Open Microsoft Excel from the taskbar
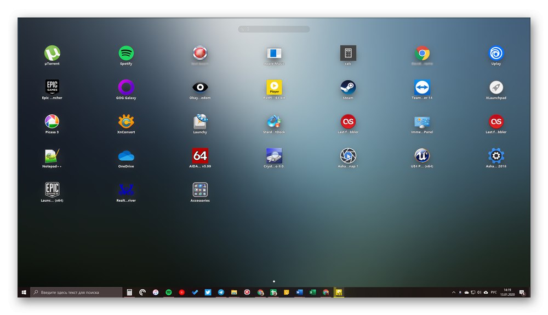548x315 pixels. coord(313,293)
